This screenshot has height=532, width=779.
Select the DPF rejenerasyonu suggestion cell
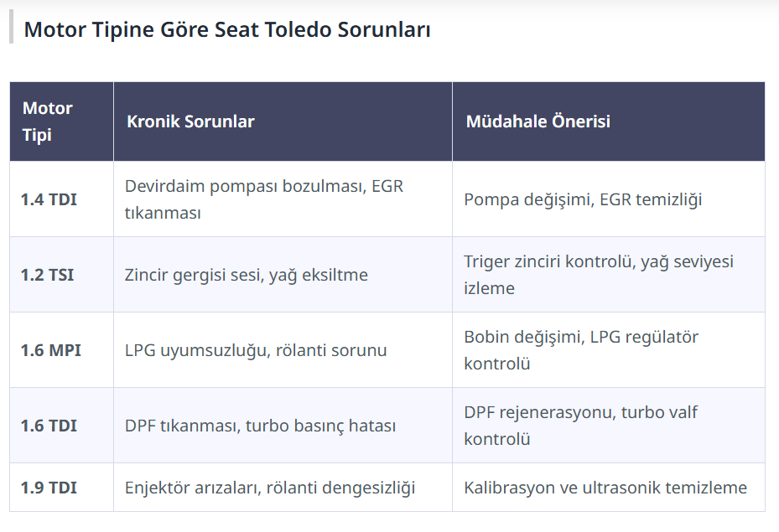(x=580, y=426)
